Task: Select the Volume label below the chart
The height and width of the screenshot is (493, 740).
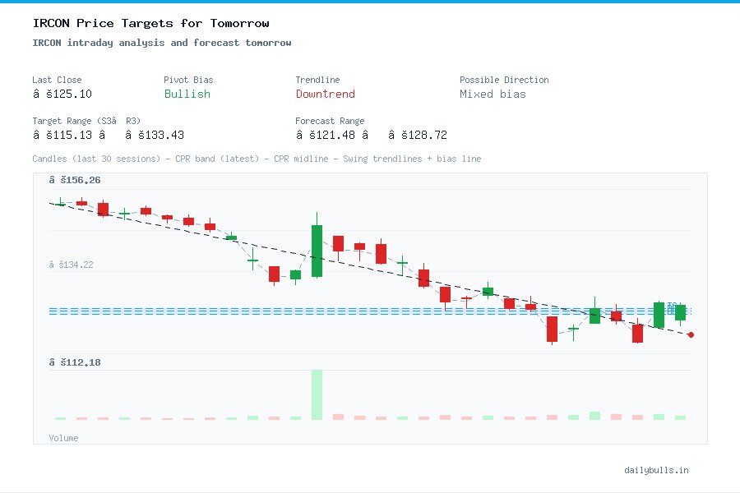Action: click(x=63, y=438)
